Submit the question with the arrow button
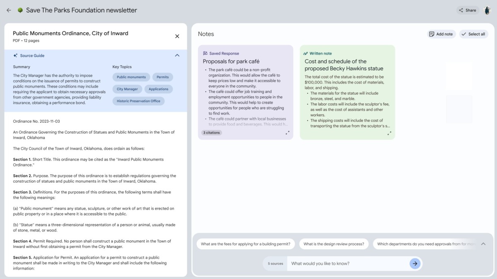Viewport: 497px width, 279px height. point(415,264)
